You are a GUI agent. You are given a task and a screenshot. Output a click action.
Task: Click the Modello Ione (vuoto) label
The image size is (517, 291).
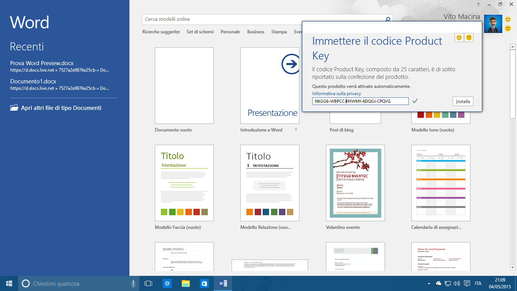pyautogui.click(x=433, y=130)
